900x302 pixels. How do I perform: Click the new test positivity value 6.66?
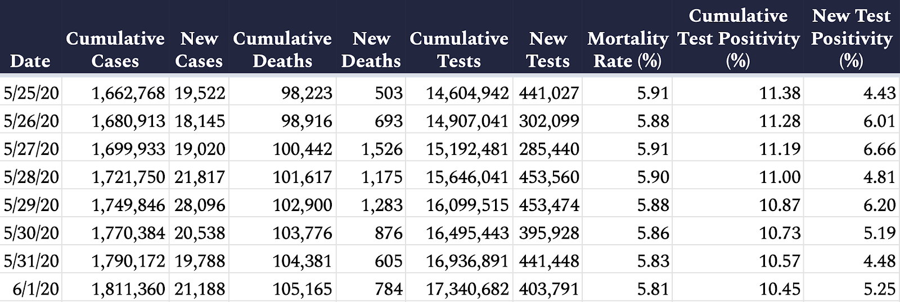point(879,148)
